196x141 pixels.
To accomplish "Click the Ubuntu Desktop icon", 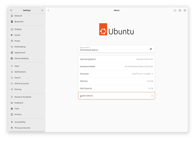I will tap(12, 58).
